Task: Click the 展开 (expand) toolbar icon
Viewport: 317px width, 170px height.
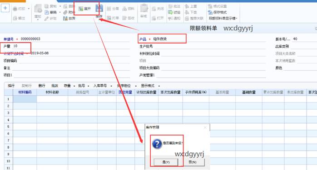Action: pos(81,9)
